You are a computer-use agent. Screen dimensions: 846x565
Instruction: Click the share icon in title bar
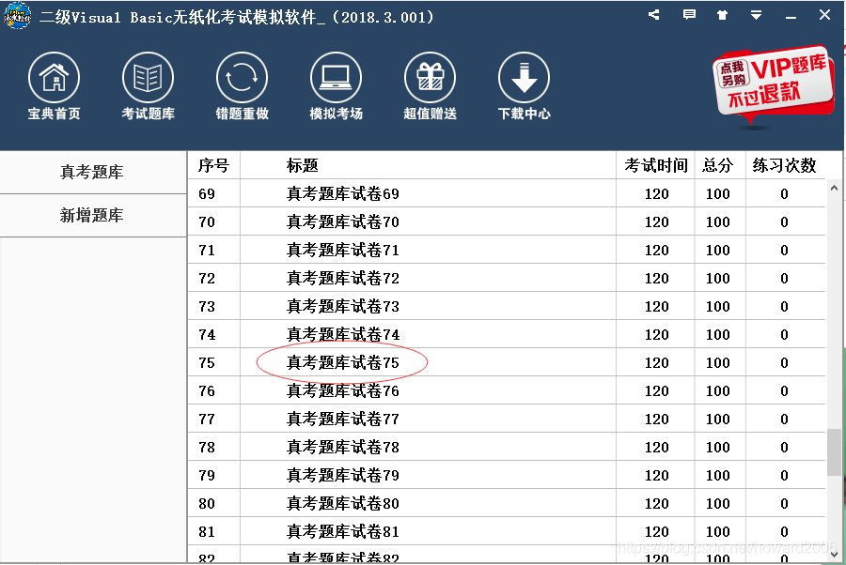(654, 15)
